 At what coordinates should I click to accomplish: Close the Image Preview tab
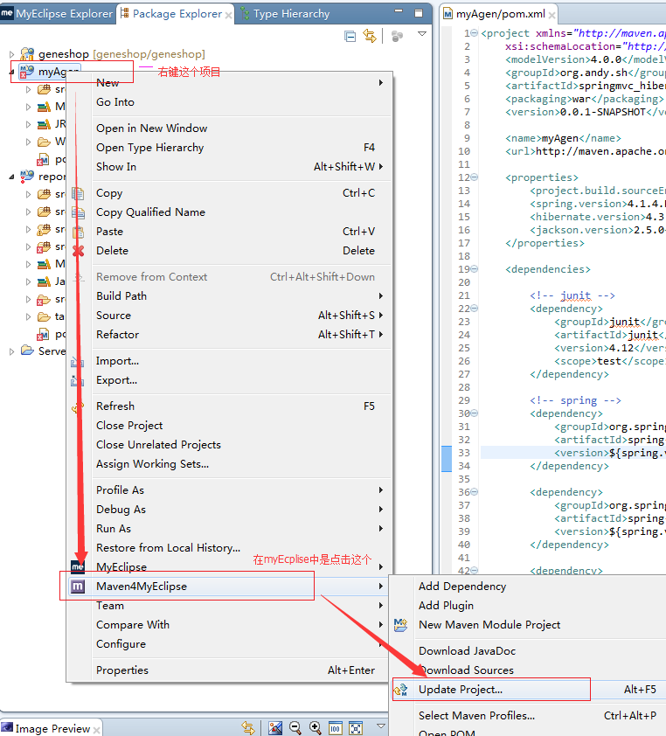pyautogui.click(x=96, y=730)
